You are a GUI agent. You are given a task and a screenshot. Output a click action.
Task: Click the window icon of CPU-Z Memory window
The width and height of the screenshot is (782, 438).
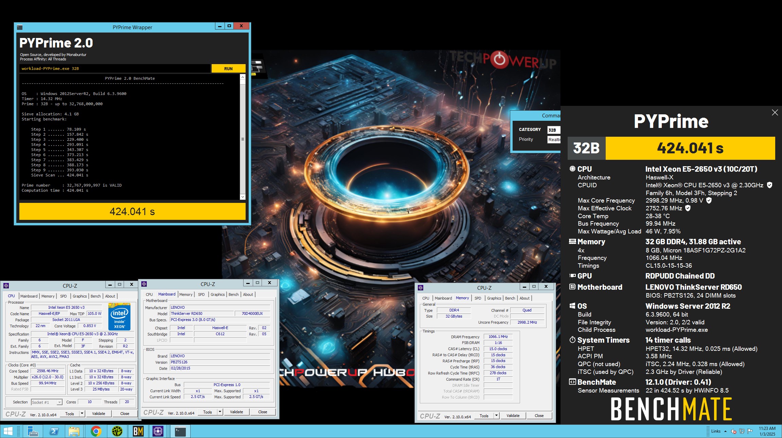pos(421,287)
